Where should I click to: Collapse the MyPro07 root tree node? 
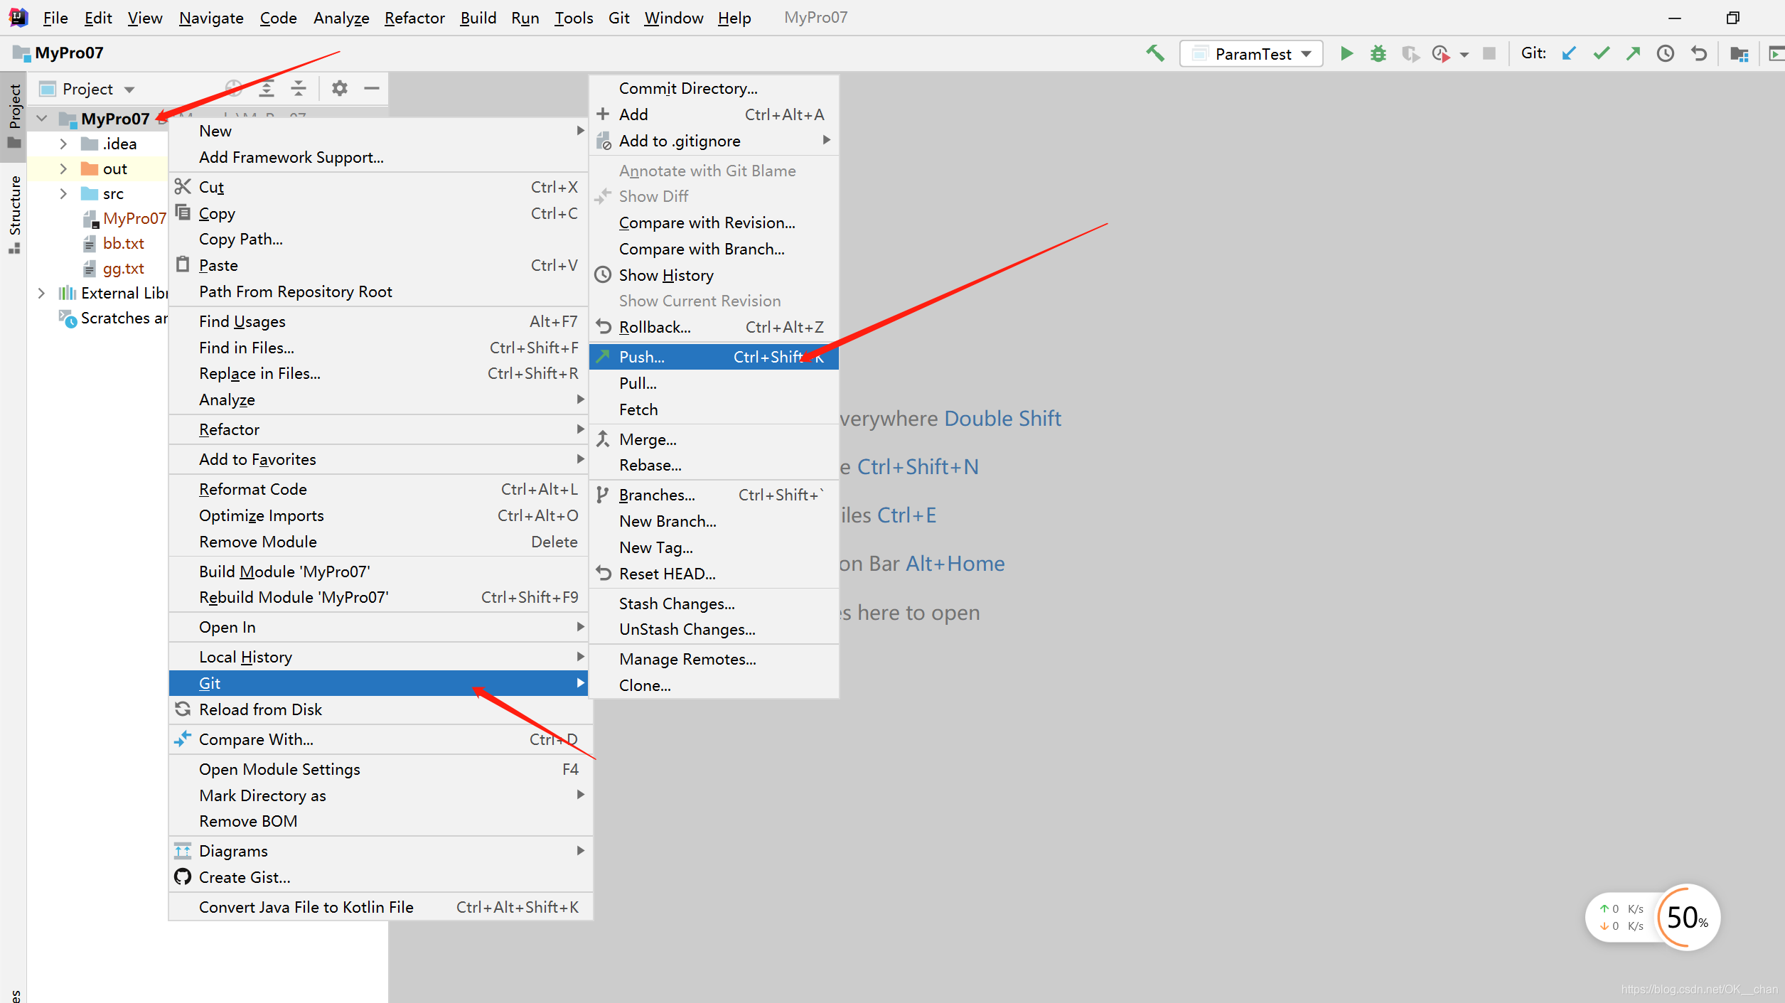(42, 118)
